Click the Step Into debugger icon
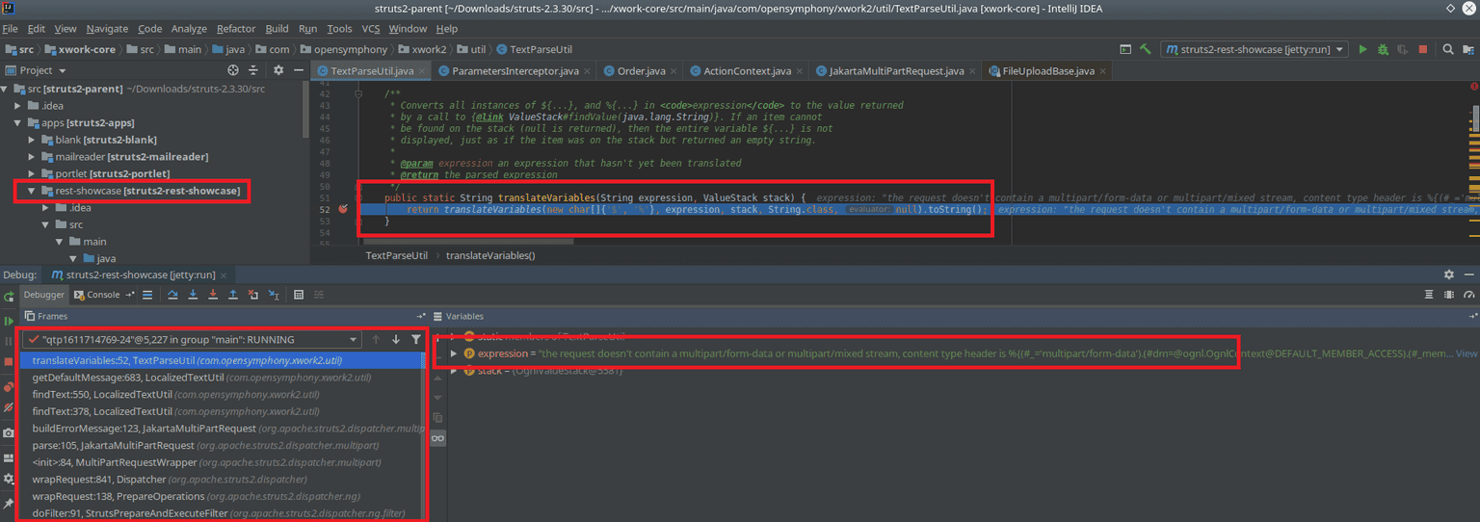Screen dimensions: 1480x522 point(194,295)
